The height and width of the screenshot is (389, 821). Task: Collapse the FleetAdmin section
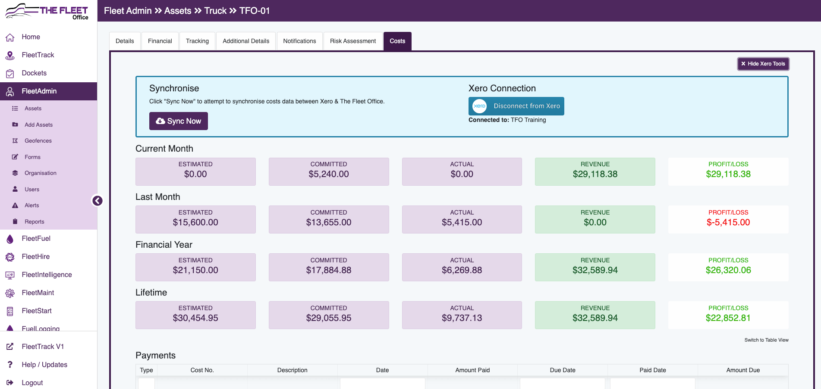tap(39, 91)
